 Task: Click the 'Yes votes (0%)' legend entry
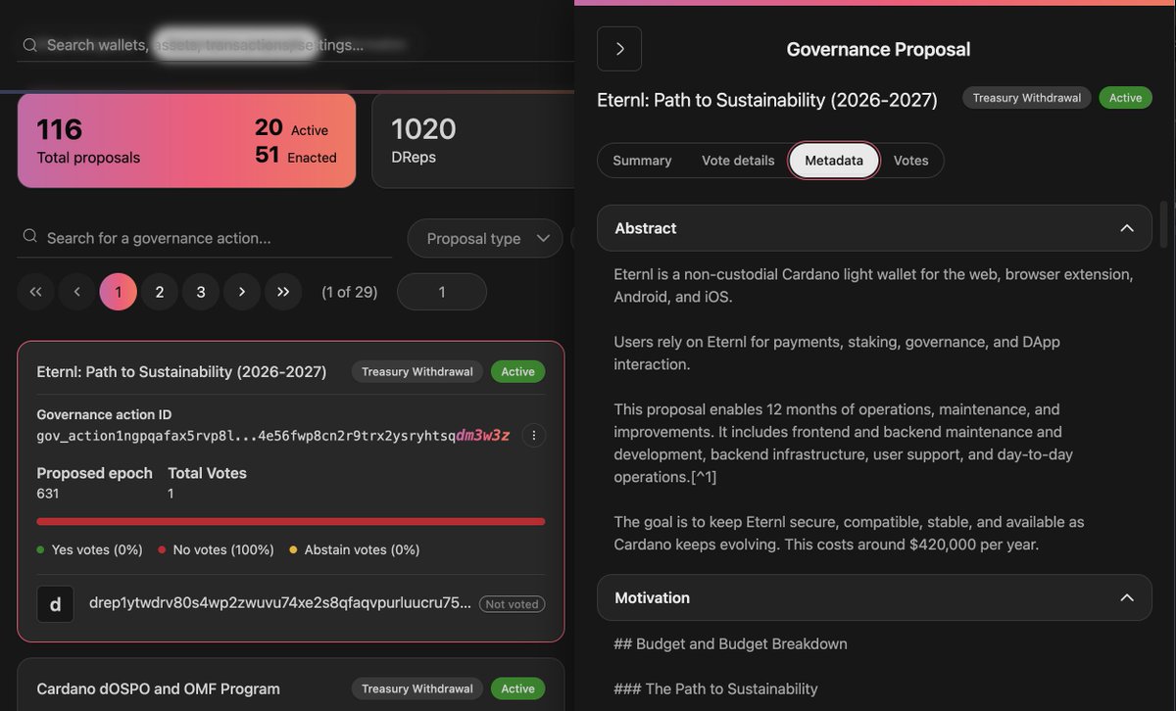[x=89, y=550]
